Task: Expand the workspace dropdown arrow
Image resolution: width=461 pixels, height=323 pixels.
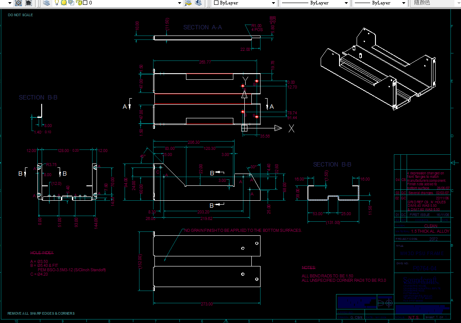Action: (x=10, y=3)
